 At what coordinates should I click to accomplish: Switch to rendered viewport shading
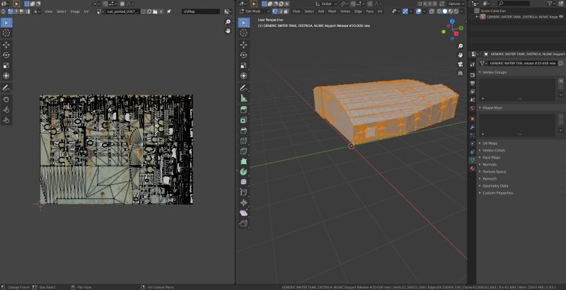point(456,11)
